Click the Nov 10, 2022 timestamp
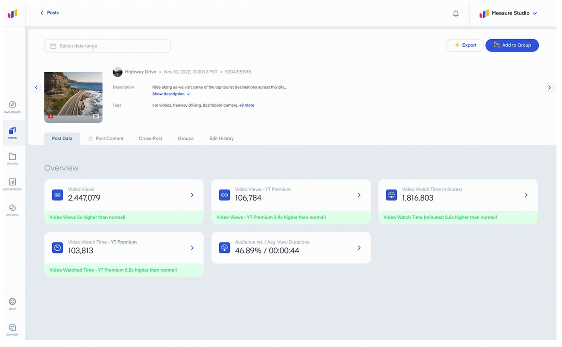The image size is (562, 347). (x=191, y=72)
